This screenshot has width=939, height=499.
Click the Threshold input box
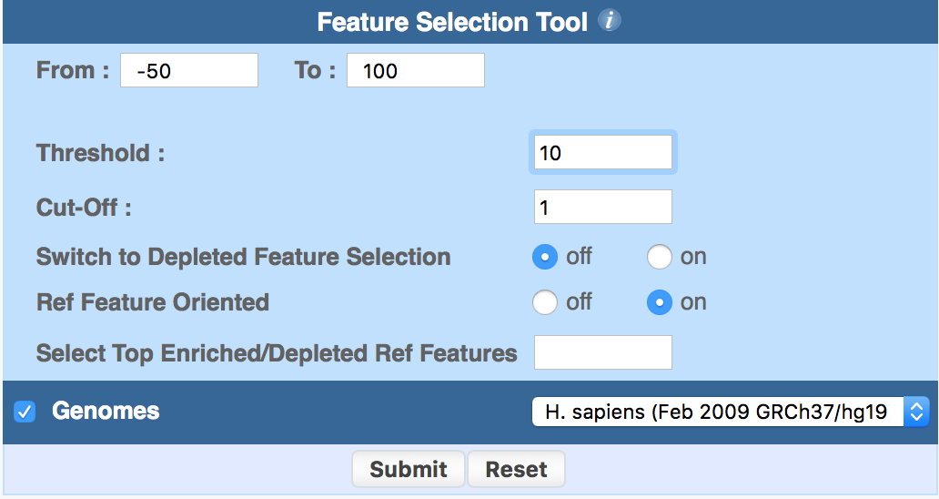pyautogui.click(x=603, y=153)
